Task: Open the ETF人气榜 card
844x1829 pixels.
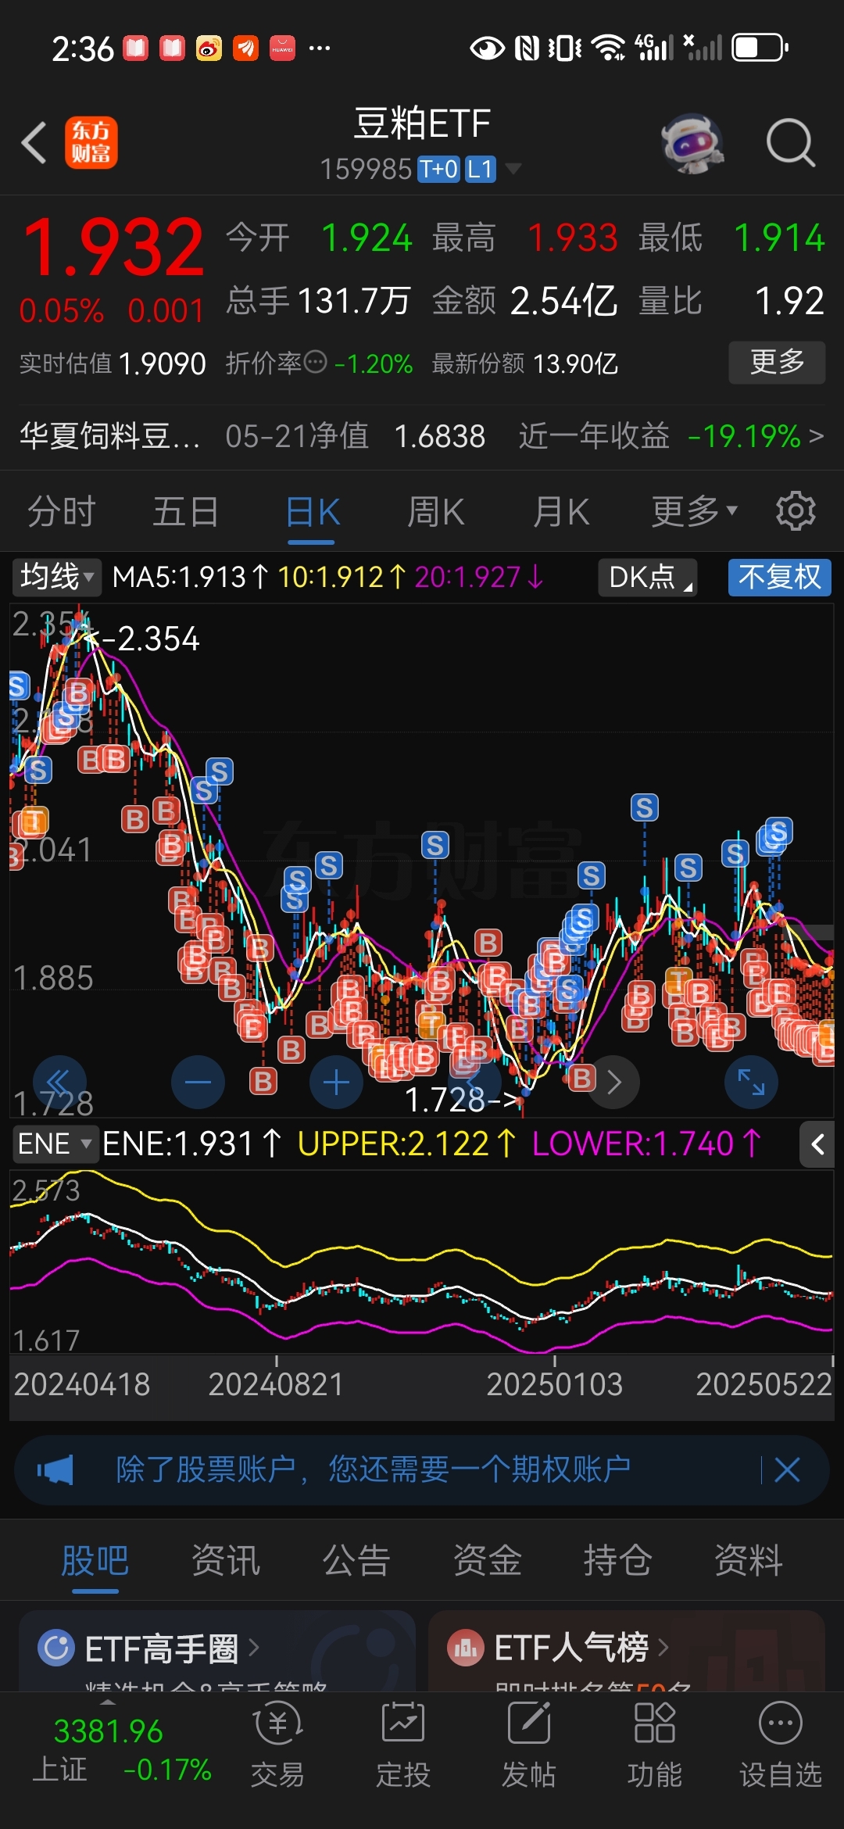Action: (627, 1651)
